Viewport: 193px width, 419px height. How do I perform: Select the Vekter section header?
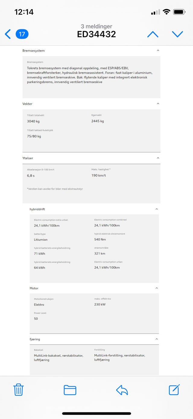pyautogui.click(x=91, y=104)
